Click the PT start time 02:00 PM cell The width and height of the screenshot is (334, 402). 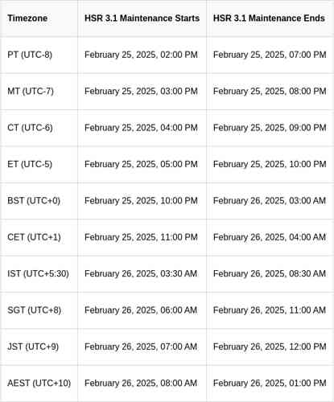[x=141, y=55]
